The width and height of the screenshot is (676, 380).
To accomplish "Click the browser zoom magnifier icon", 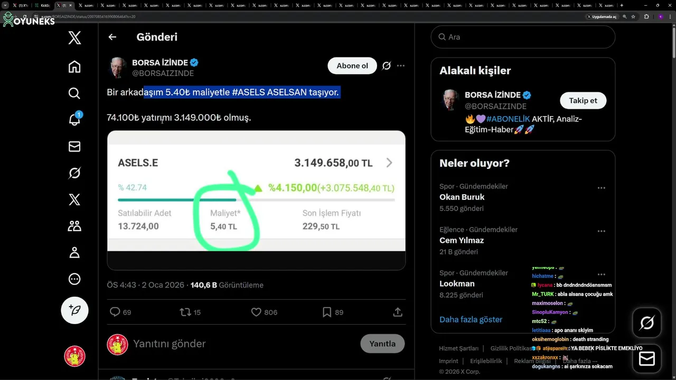I will tap(625, 16).
